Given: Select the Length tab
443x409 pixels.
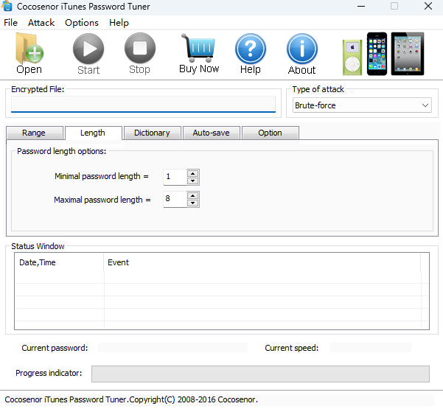Looking at the screenshot, I should [x=93, y=133].
